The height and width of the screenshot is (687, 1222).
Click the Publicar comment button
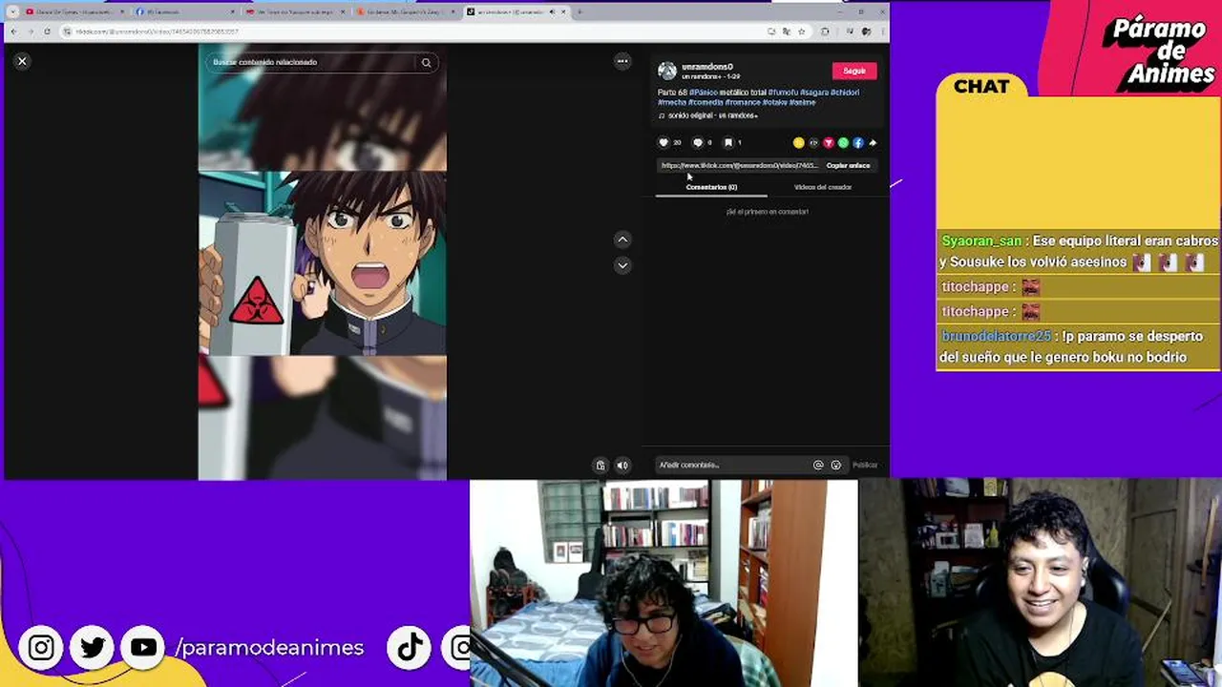point(865,465)
